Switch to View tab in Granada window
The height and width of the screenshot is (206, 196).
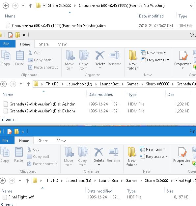(62, 44)
